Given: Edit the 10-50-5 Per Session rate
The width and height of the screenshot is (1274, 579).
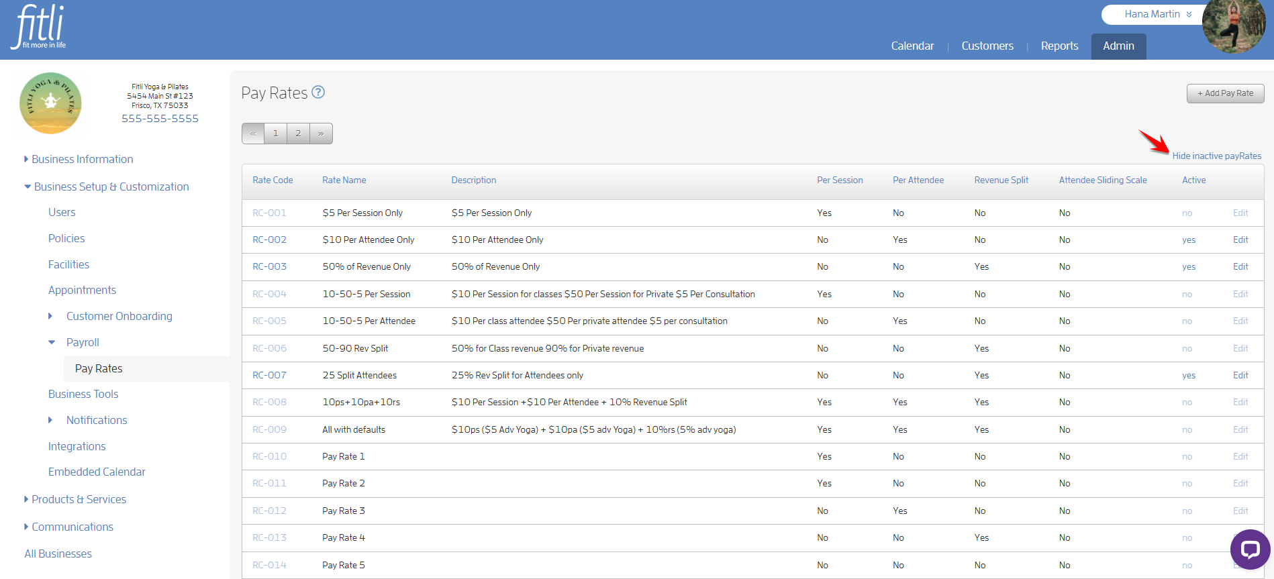Looking at the screenshot, I should pos(1240,294).
